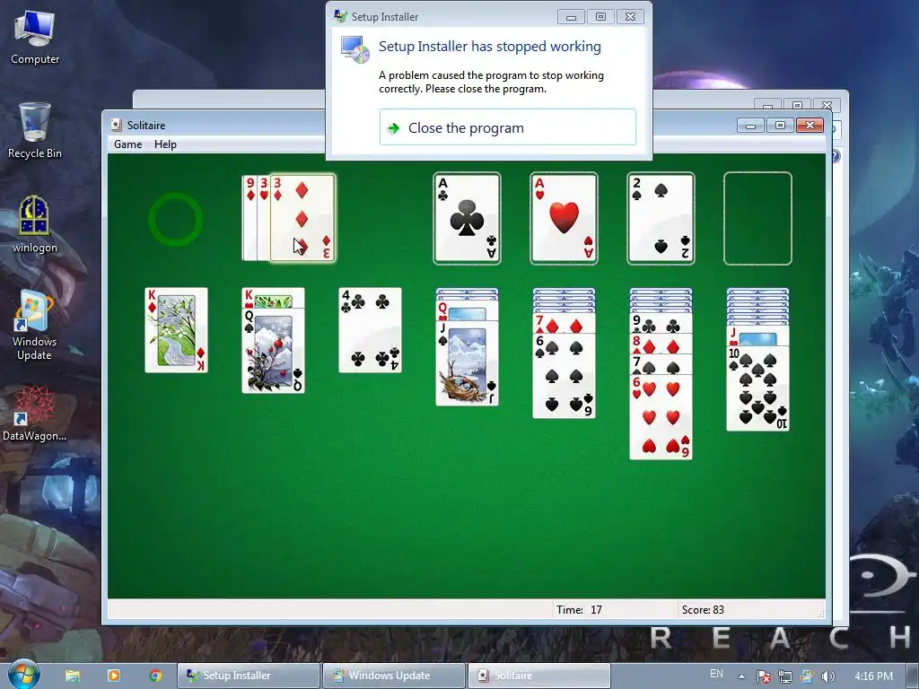Close the Setup Installer error dialog
Viewport: 919px width, 689px height.
(x=630, y=17)
